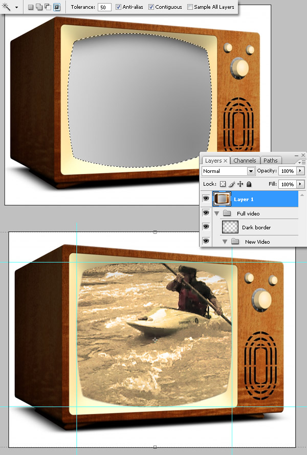Click the transform center point crosshair

pyautogui.click(x=155, y=340)
